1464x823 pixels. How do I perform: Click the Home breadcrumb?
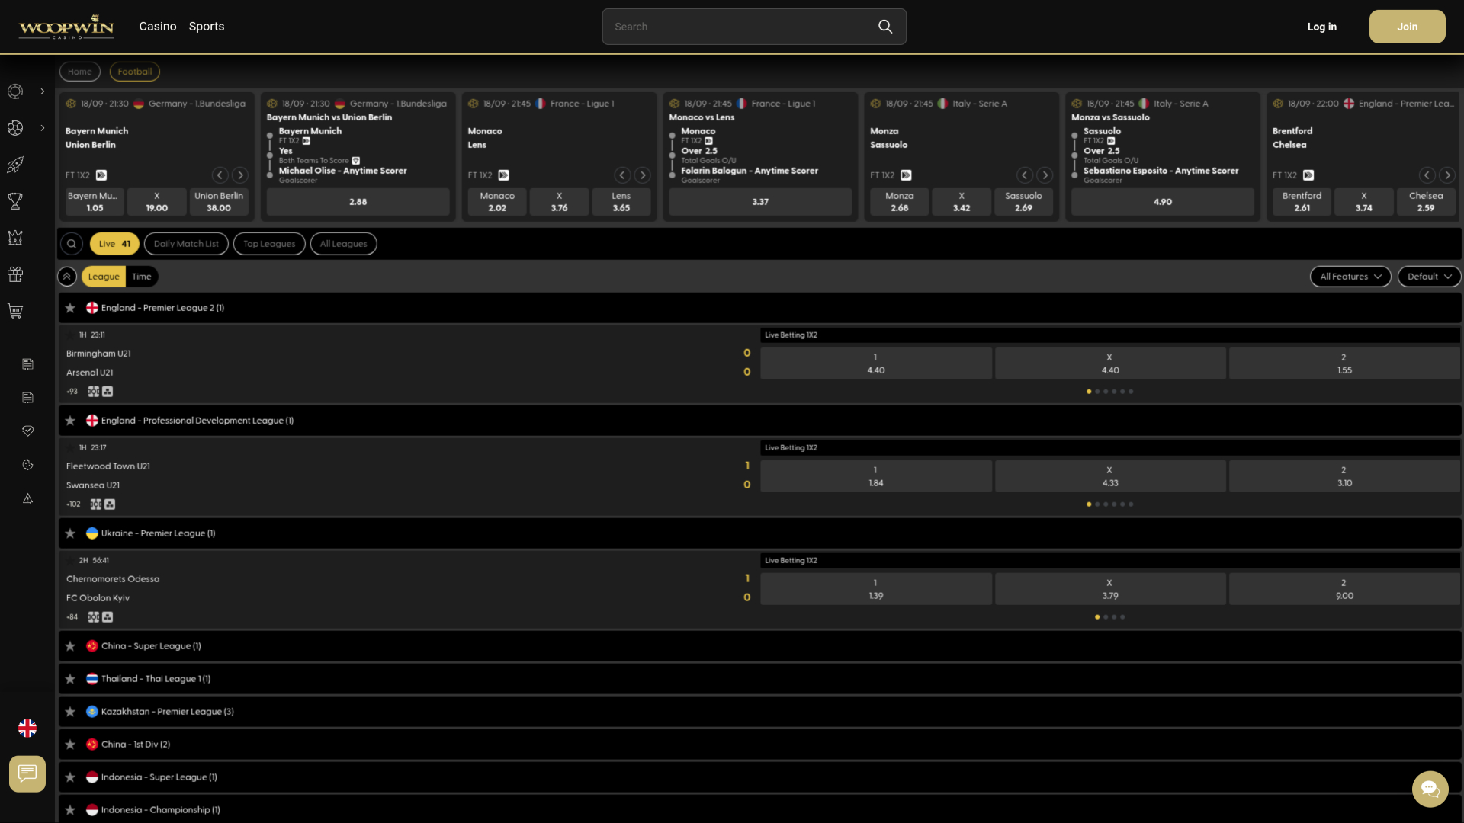pyautogui.click(x=80, y=72)
